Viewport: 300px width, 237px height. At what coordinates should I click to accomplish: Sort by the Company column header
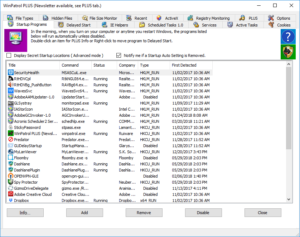click(x=127, y=65)
